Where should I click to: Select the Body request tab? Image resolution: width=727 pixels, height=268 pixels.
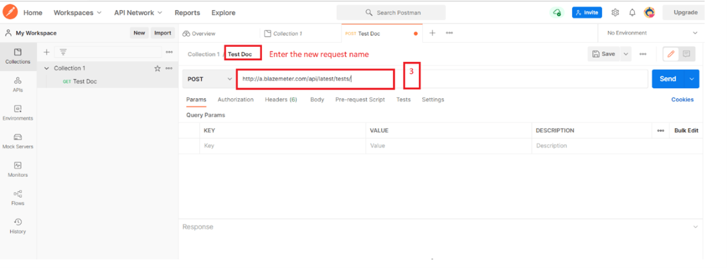click(317, 100)
